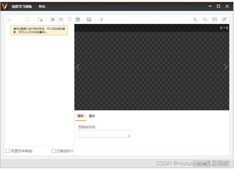This screenshot has height=169, width=234.
Task: Switch to the 提示 tab
Action: (x=92, y=116)
